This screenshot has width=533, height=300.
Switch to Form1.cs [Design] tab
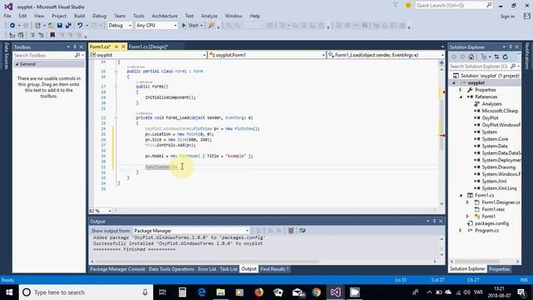(x=148, y=47)
